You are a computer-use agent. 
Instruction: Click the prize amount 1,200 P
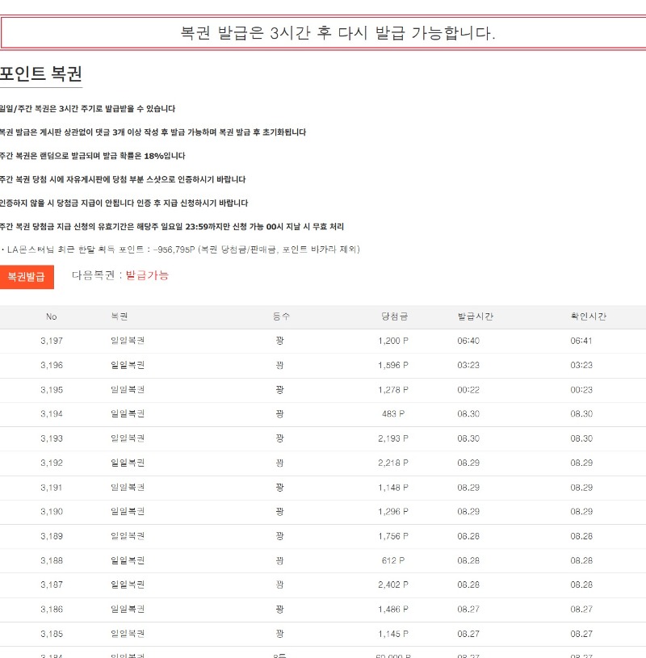[x=393, y=341]
